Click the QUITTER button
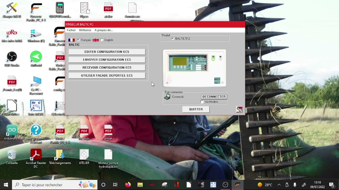This screenshot has width=339, height=190. tap(196, 109)
